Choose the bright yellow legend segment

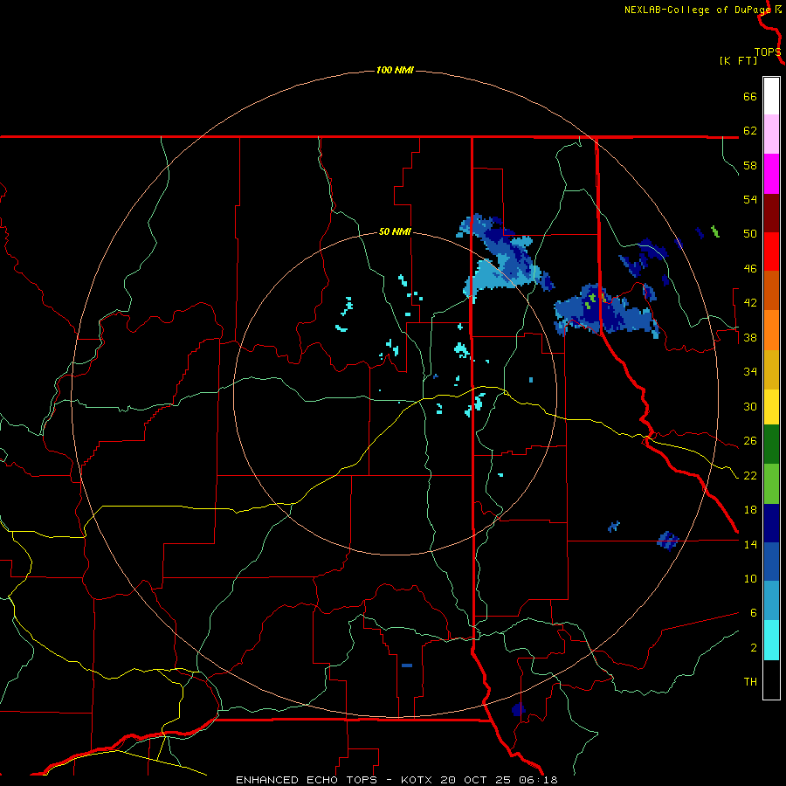point(771,407)
